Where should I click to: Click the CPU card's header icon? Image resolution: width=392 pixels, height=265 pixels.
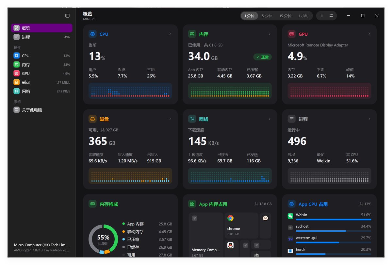tap(92, 34)
